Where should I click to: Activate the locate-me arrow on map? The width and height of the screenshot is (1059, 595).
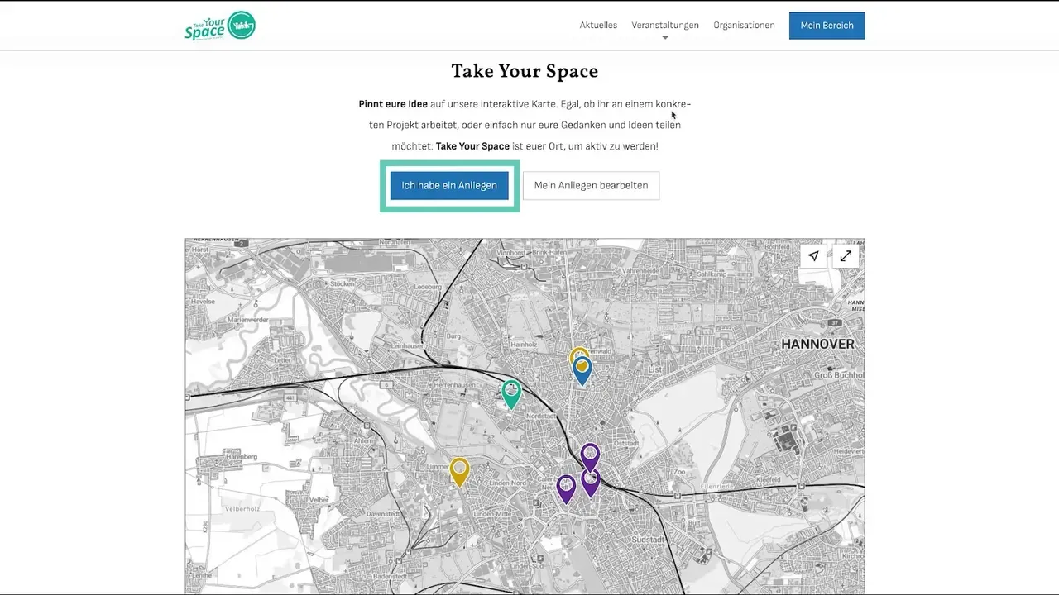tap(813, 256)
